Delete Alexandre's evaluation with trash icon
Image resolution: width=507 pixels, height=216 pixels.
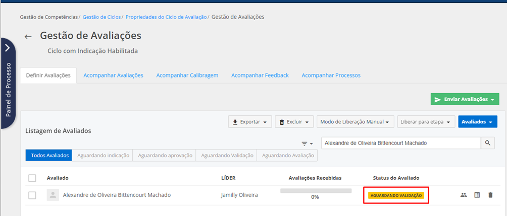pyautogui.click(x=490, y=195)
